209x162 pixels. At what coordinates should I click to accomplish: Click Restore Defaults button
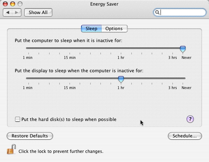point(30,136)
